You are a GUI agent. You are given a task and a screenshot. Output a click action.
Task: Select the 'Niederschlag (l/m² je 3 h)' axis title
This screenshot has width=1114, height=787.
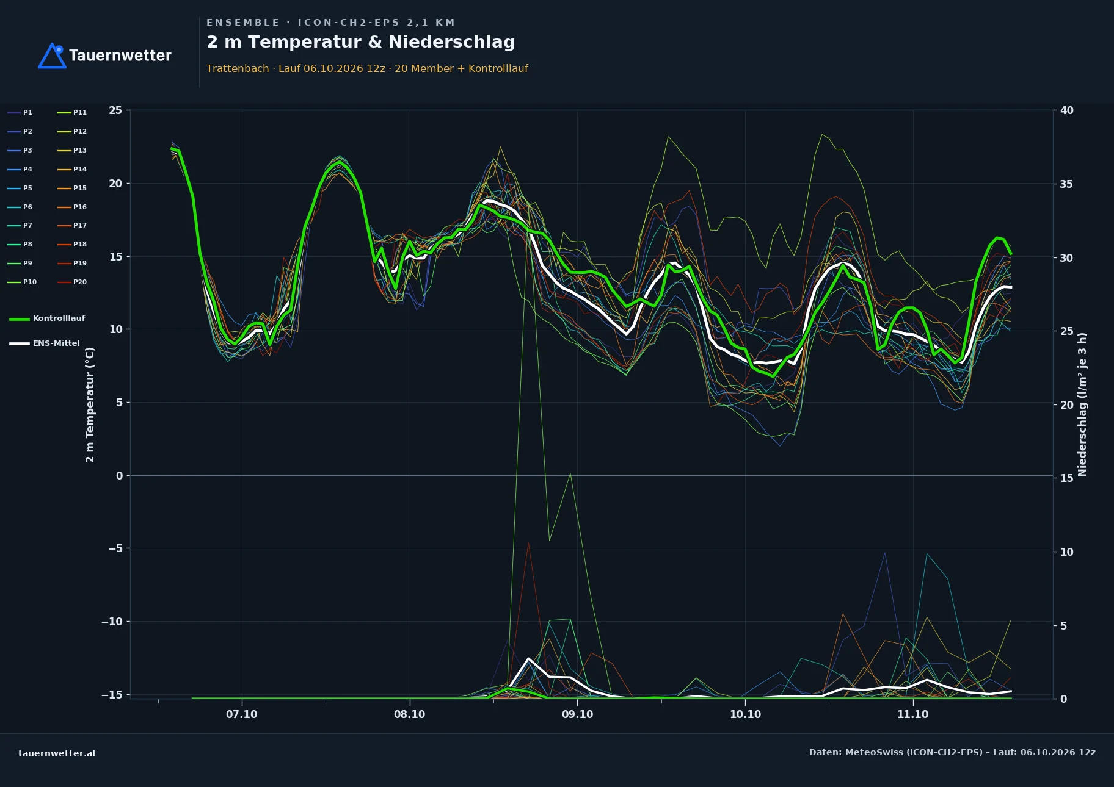(1082, 404)
